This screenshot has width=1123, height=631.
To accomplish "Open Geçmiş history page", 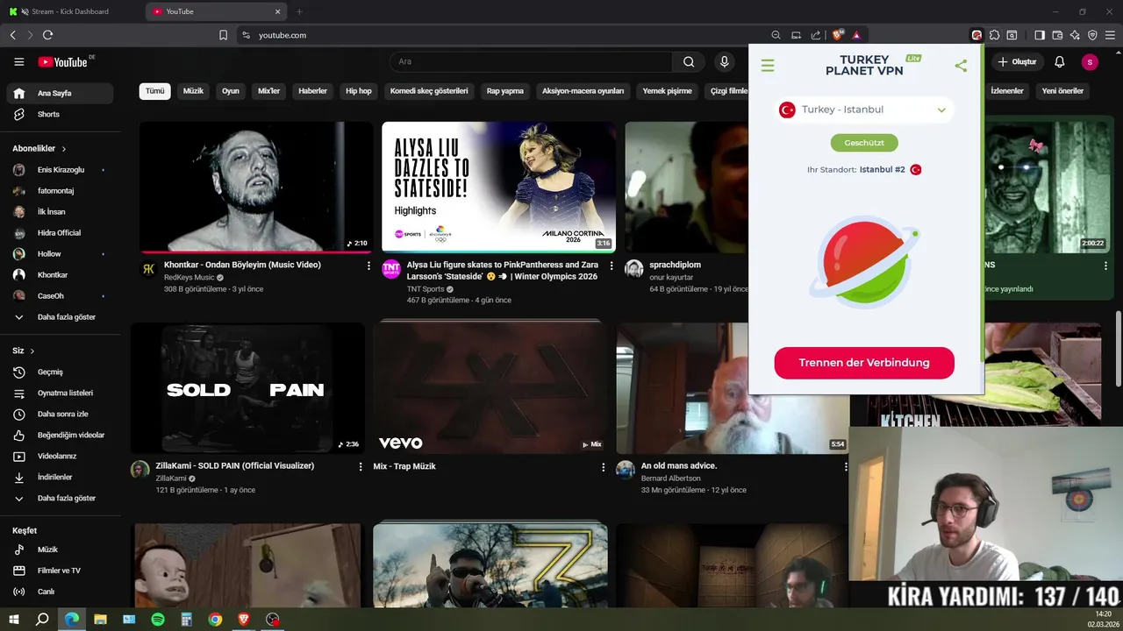I will pyautogui.click(x=60, y=372).
